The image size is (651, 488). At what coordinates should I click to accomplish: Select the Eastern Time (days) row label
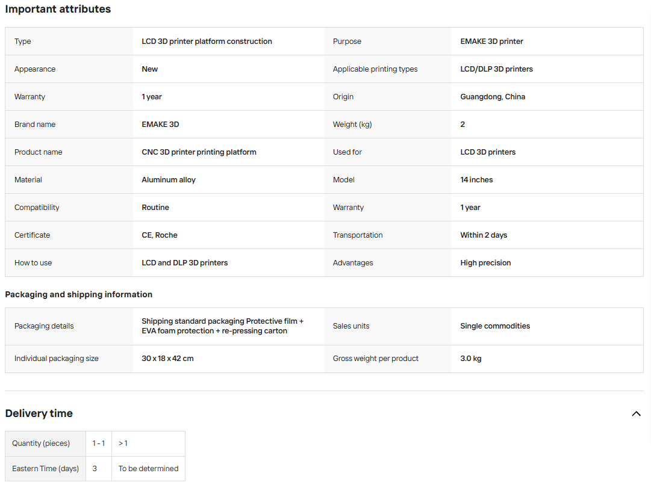coord(45,469)
